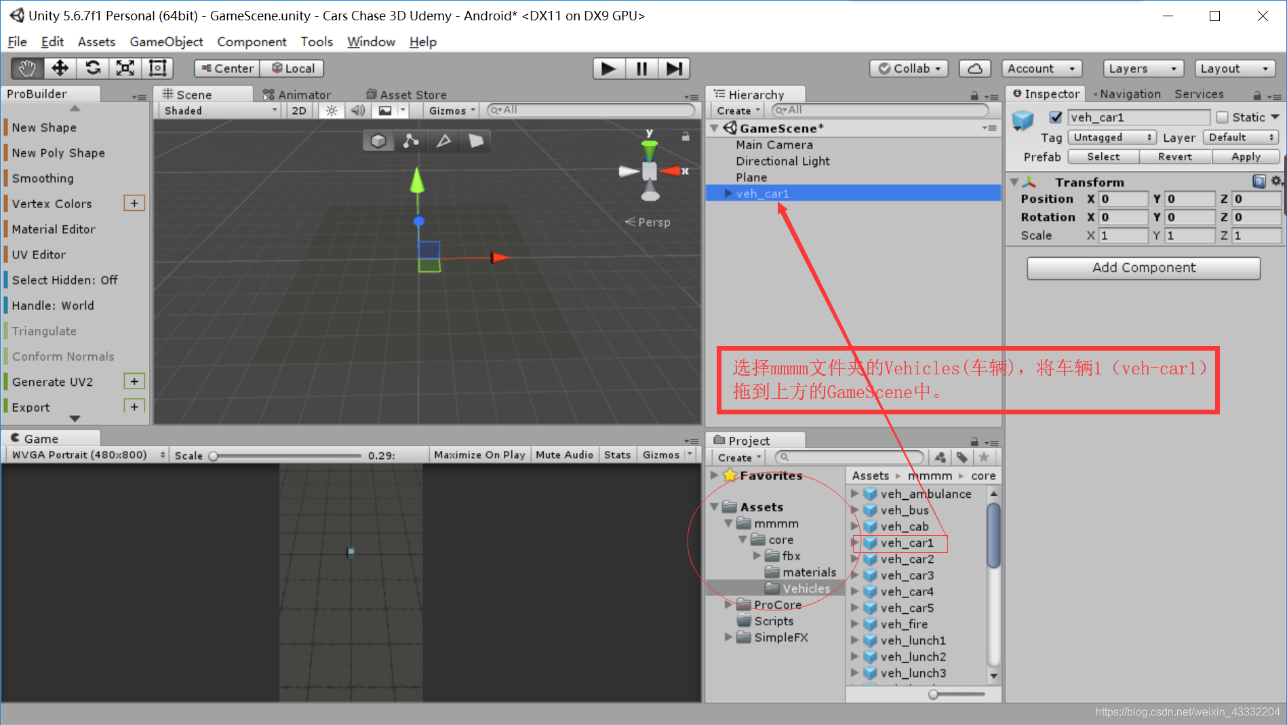Image resolution: width=1287 pixels, height=725 pixels.
Task: Toggle Mute Audio in Game view
Action: tap(564, 454)
